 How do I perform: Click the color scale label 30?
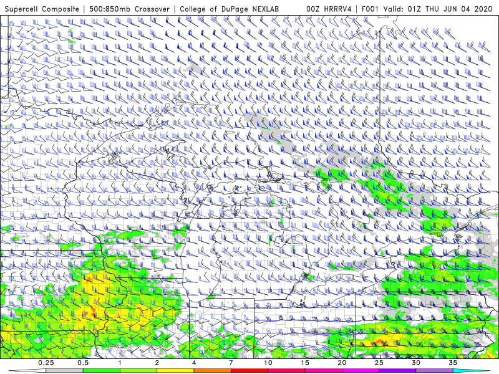pos(416,363)
